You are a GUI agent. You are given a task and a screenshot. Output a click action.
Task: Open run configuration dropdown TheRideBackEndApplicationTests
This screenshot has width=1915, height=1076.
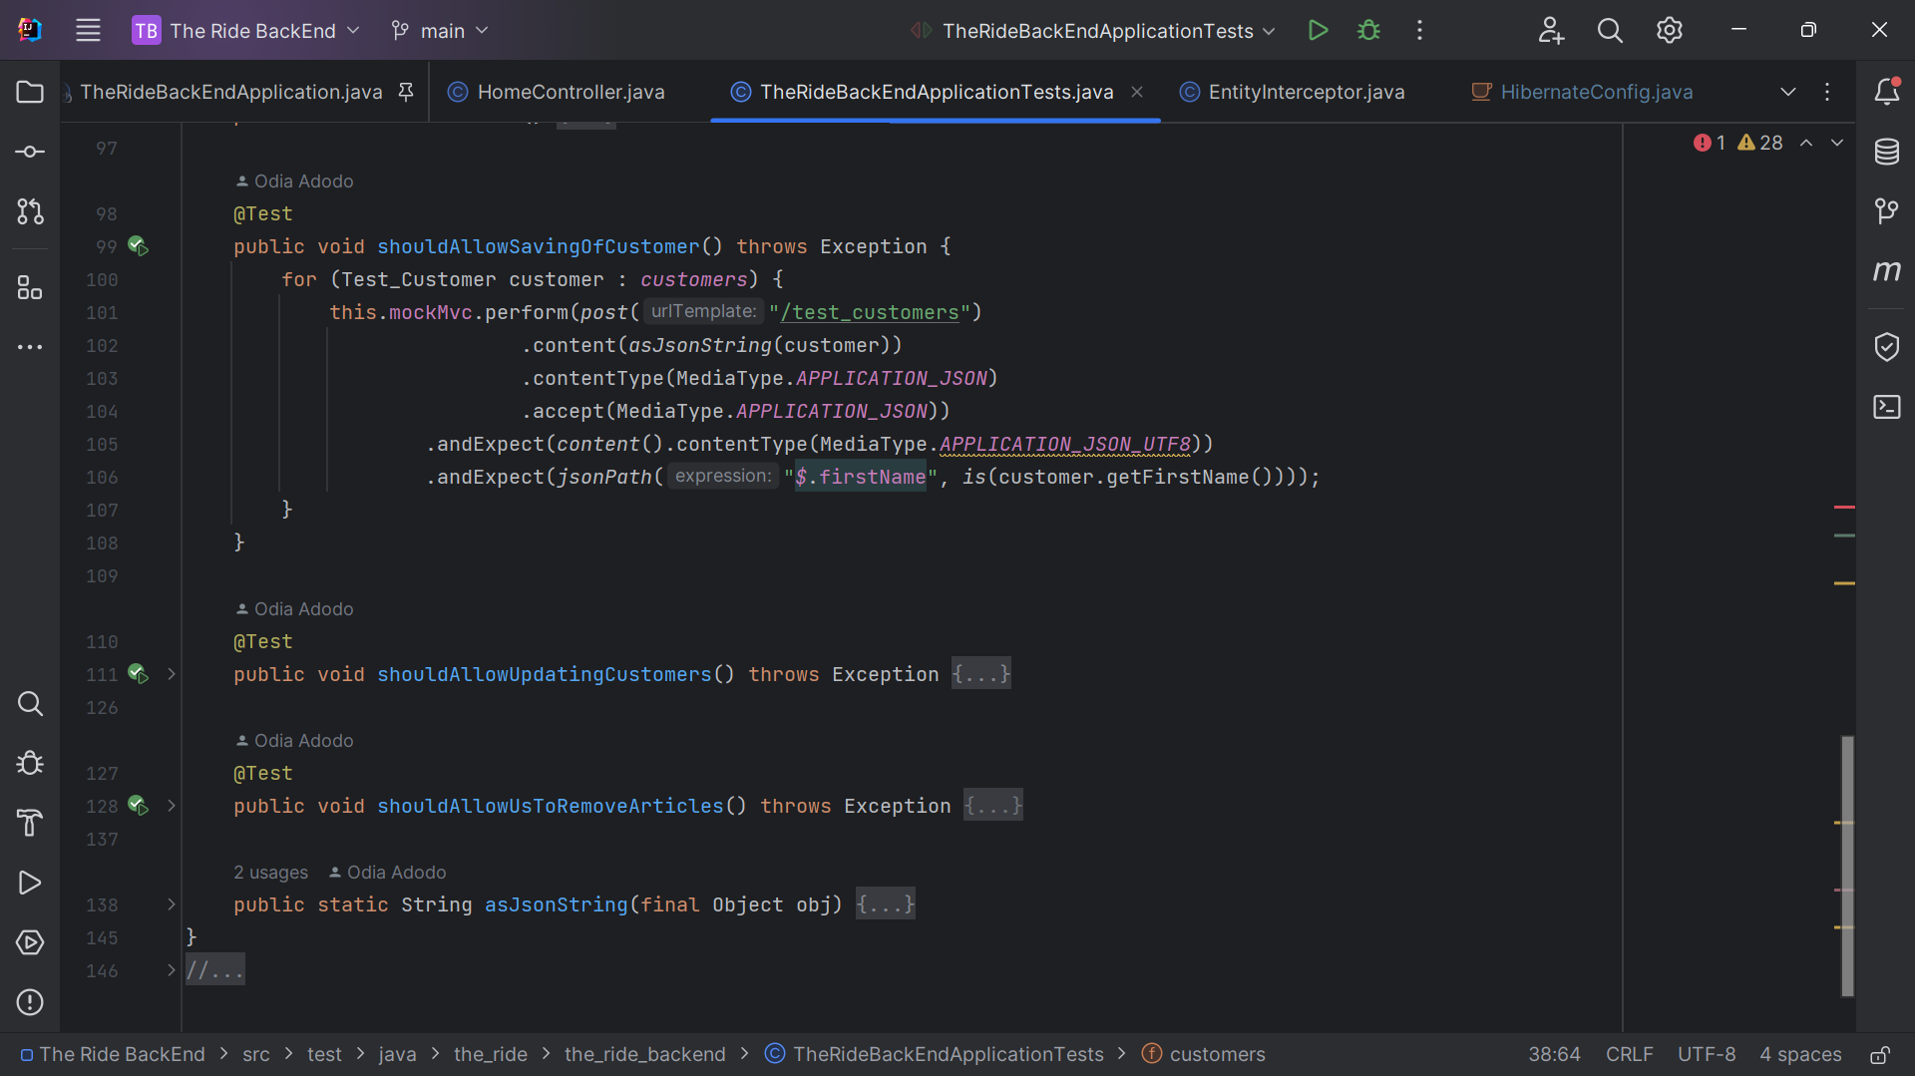click(1093, 30)
